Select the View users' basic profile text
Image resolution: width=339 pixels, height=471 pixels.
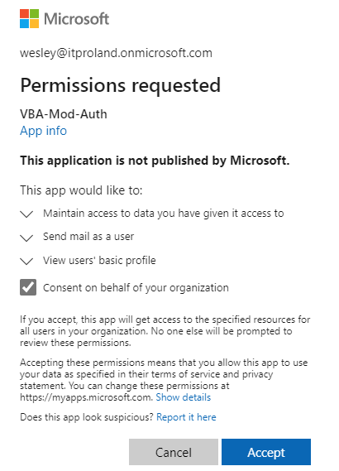[x=99, y=261]
